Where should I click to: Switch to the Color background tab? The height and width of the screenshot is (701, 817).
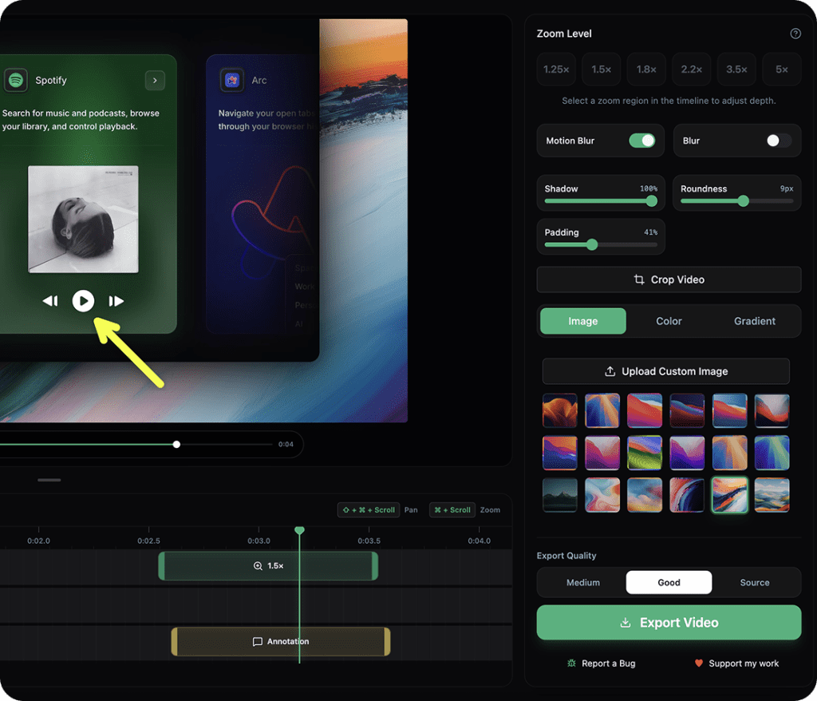point(669,321)
